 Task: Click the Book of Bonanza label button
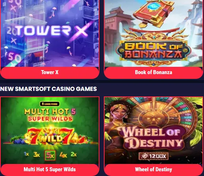(x=154, y=73)
